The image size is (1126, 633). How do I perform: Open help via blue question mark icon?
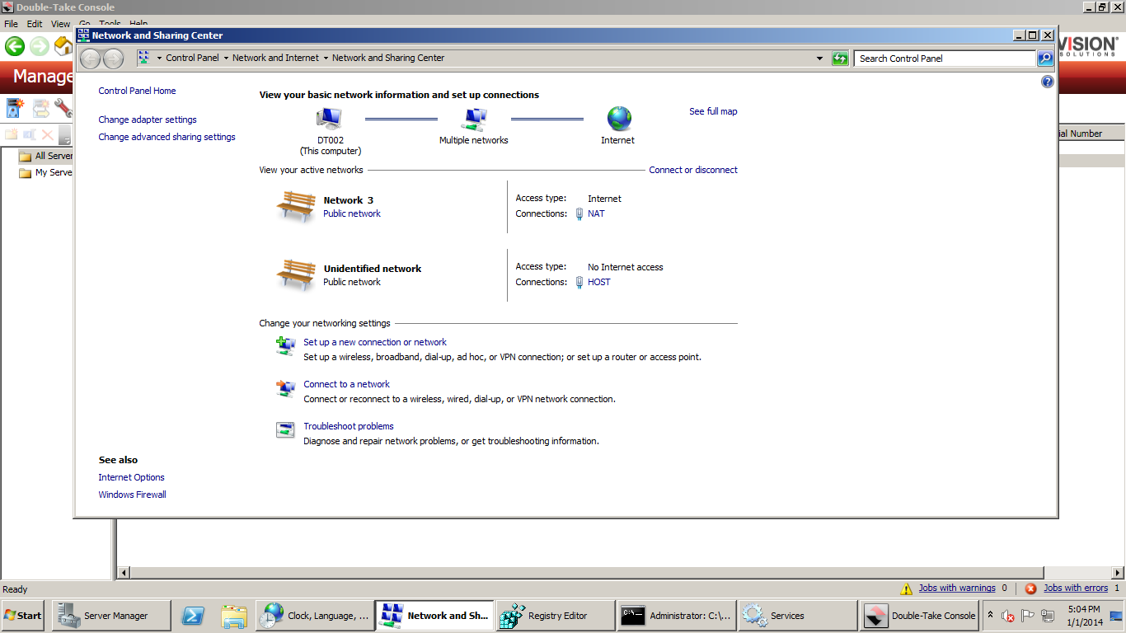point(1048,82)
